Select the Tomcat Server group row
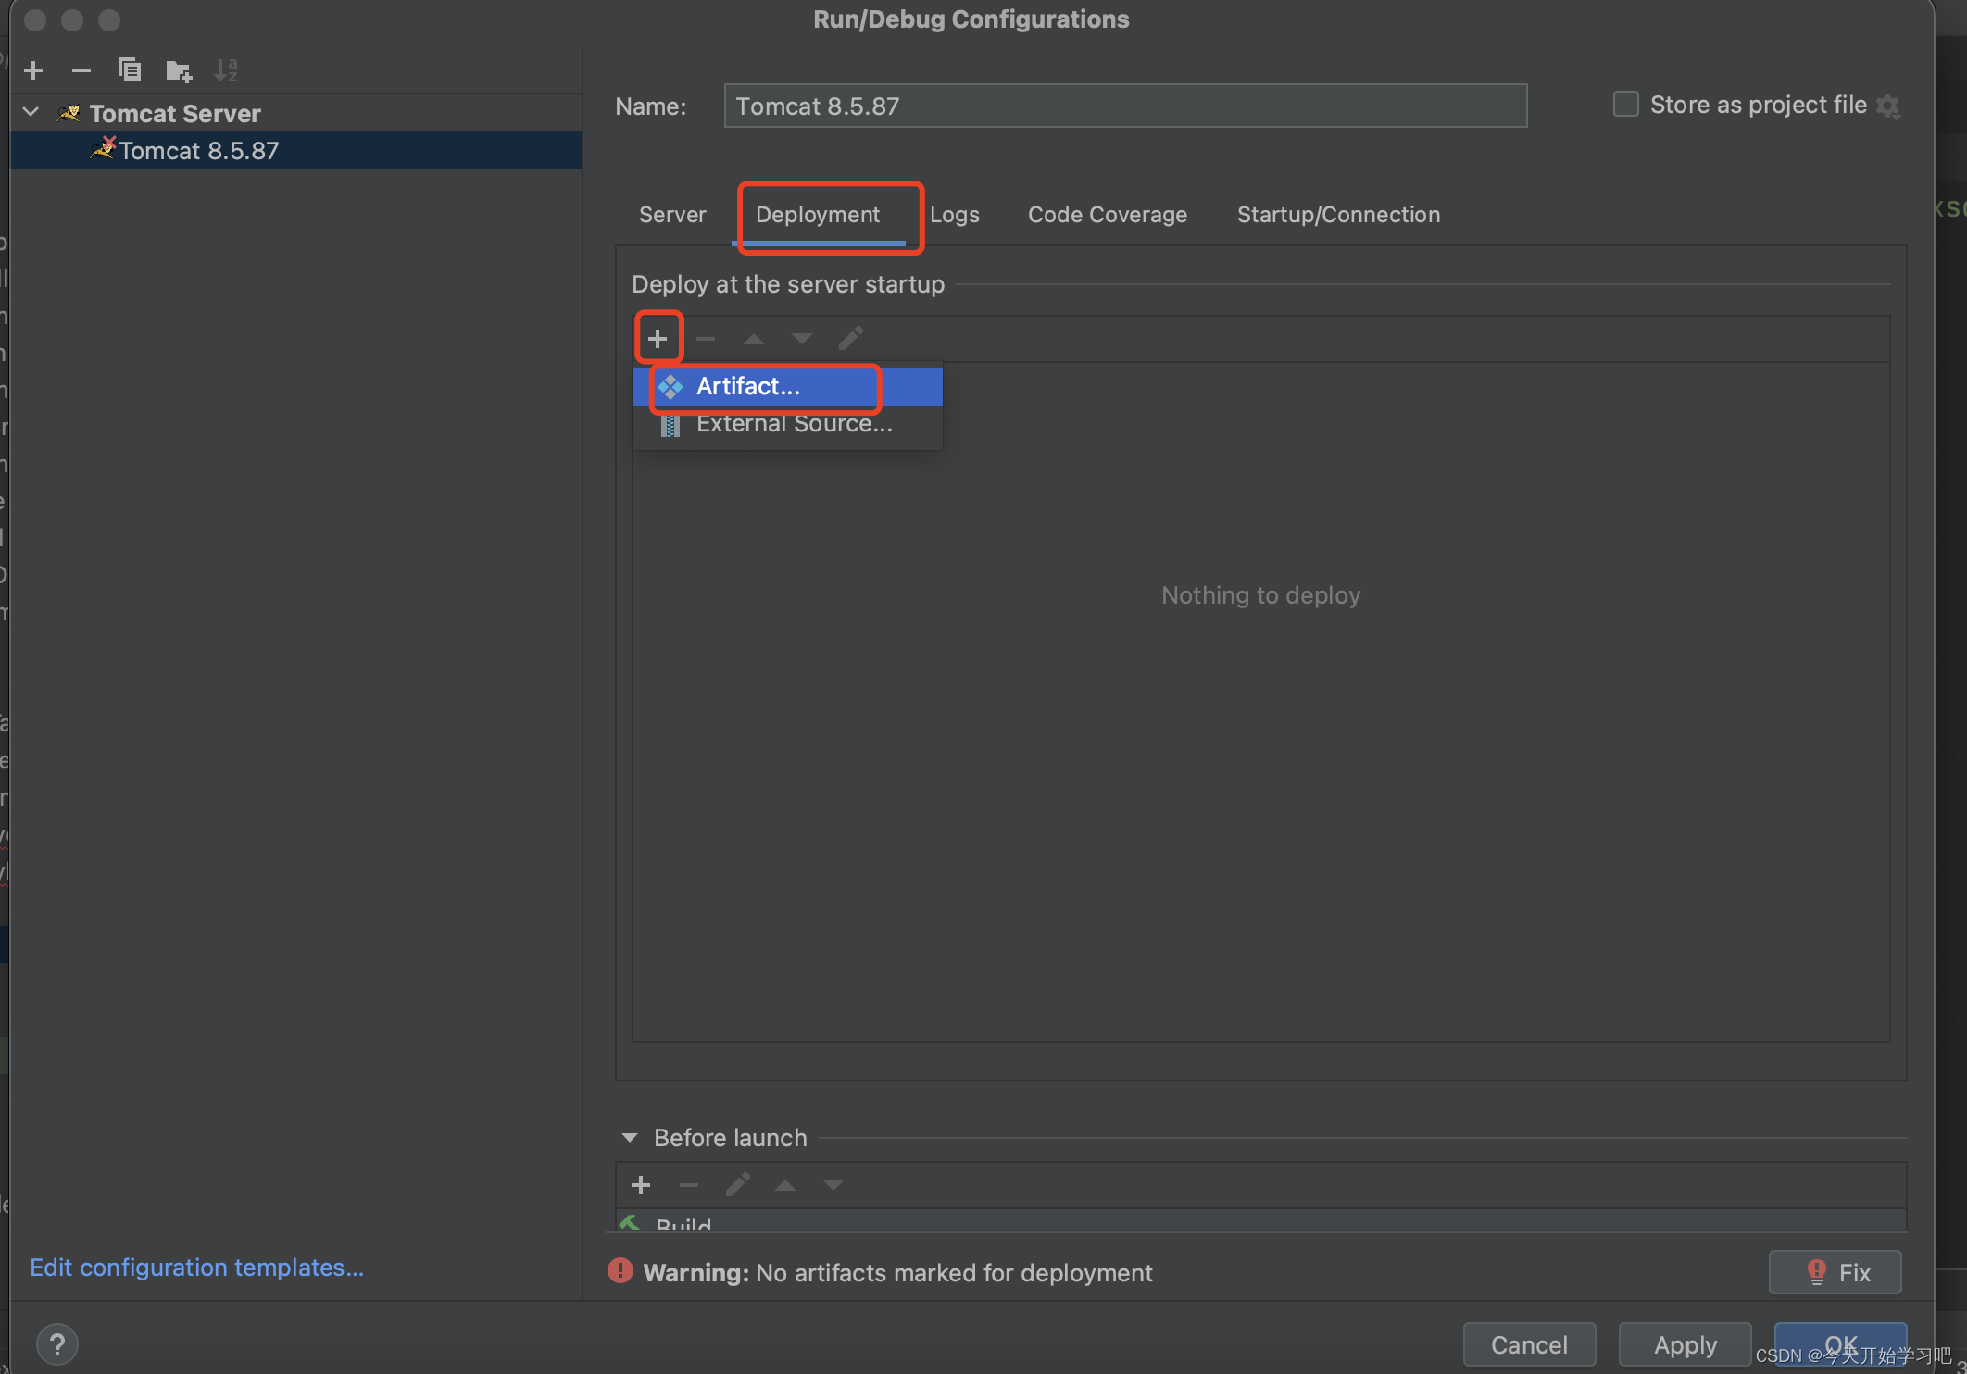Viewport: 1967px width, 1374px height. coord(295,113)
